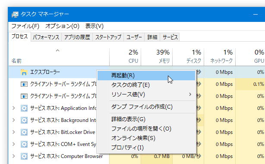Click the gear icon of サービス ホスト: Application Info
265x164 pixels.
(24, 108)
